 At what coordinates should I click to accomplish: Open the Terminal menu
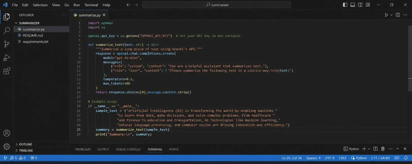(x=91, y=5)
